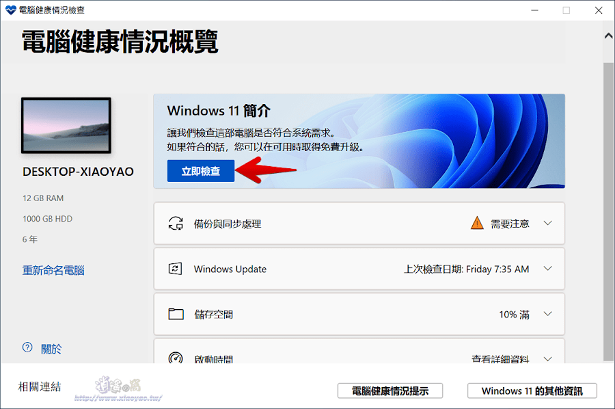Click the 查看詳細資料 text
Image resolution: width=615 pixels, height=409 pixels.
500,359
